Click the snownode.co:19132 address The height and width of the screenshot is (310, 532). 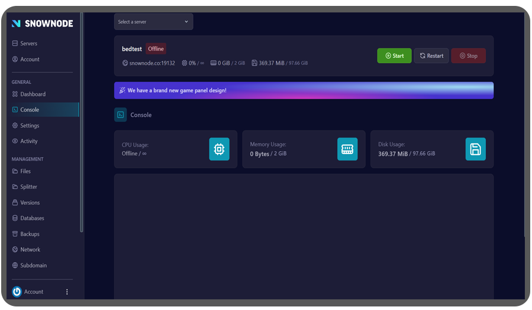point(152,63)
